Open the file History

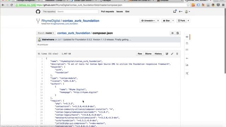click(158, 54)
